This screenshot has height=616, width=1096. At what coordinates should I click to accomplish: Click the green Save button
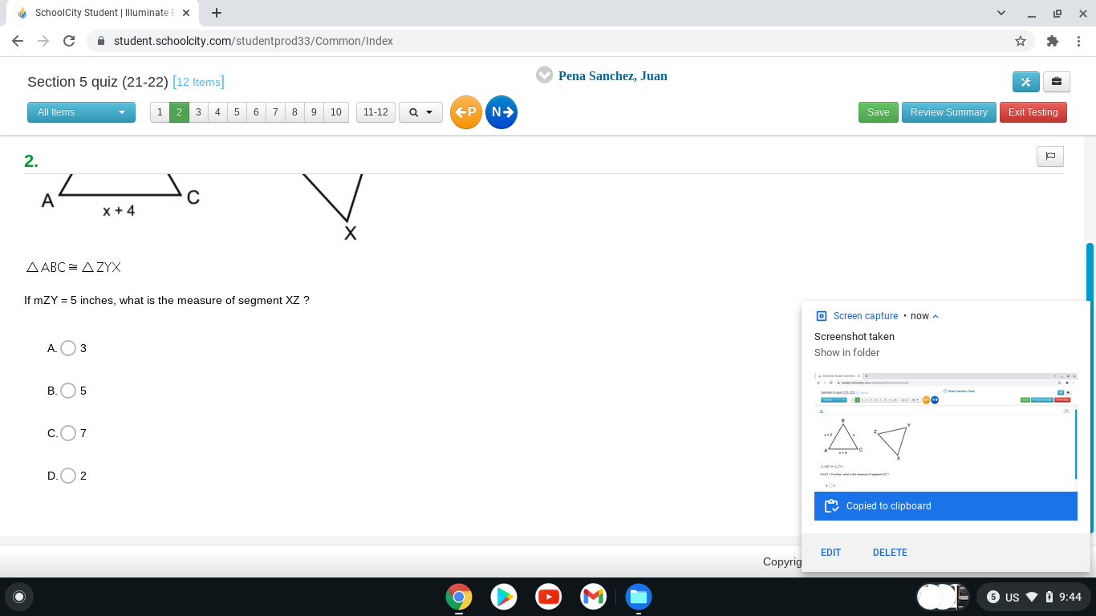pos(878,112)
